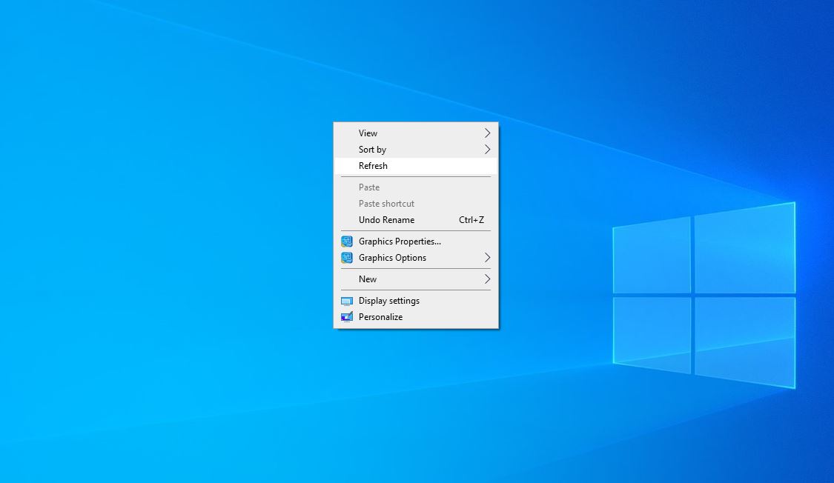Click the Ctrl+Z shortcut text
This screenshot has height=483, width=834.
tap(471, 220)
